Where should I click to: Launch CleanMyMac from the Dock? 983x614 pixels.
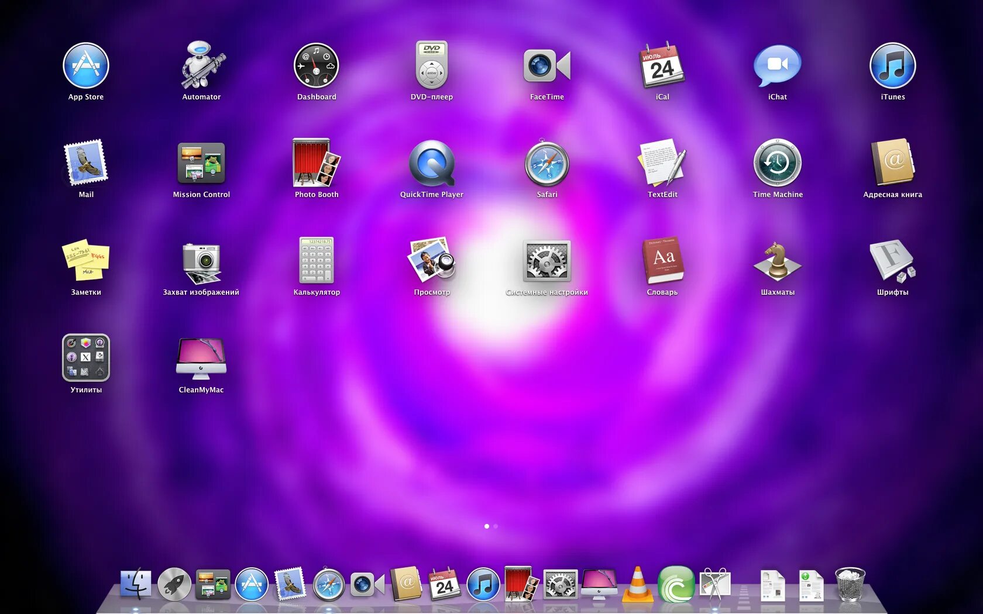[x=599, y=584]
